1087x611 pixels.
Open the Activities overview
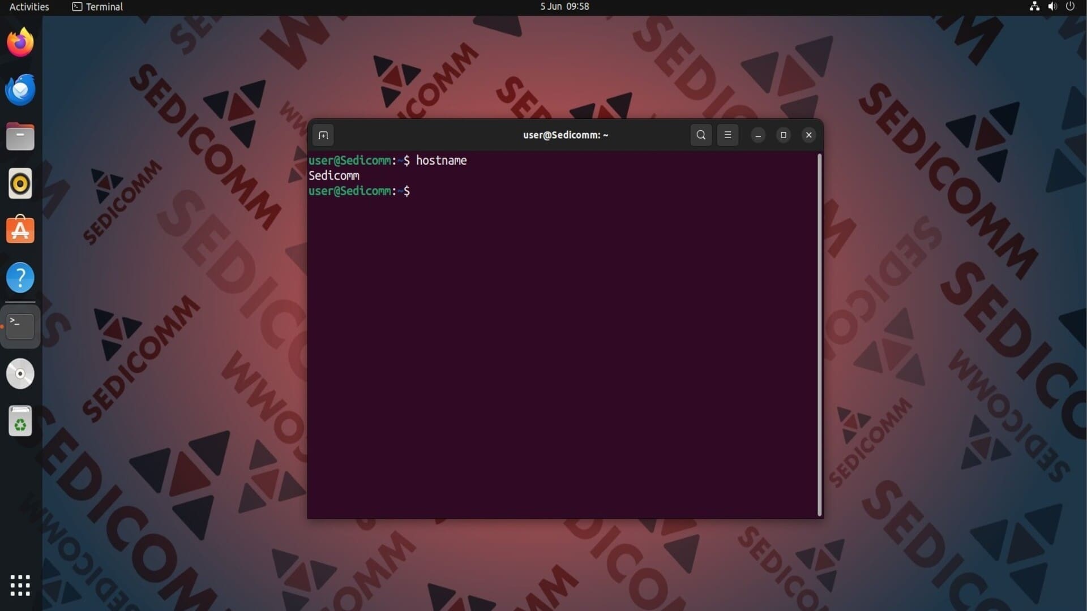tap(29, 7)
